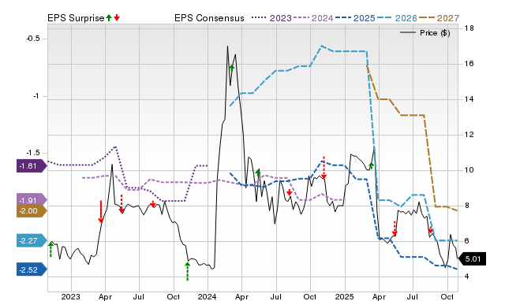This screenshot has height=301, width=505.
Task: Select the EPS Surprise legend label
Action: click(76, 18)
